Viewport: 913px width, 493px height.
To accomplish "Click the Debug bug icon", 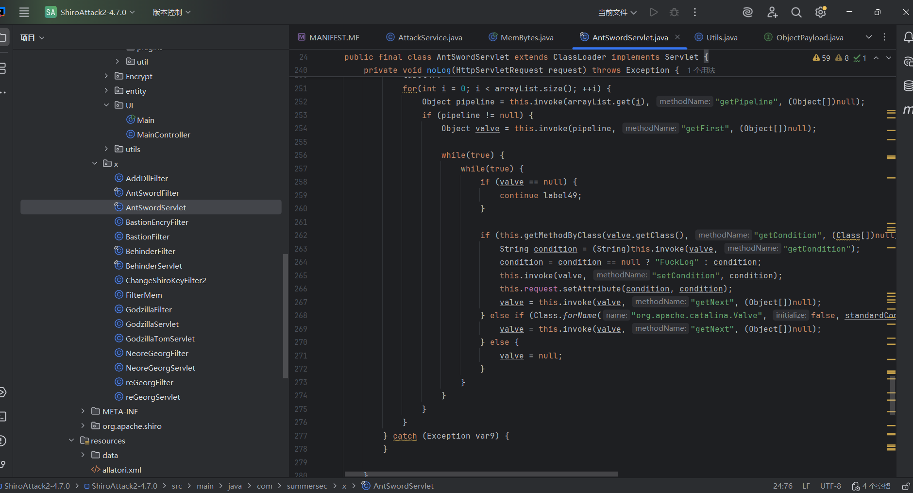I will coord(674,12).
